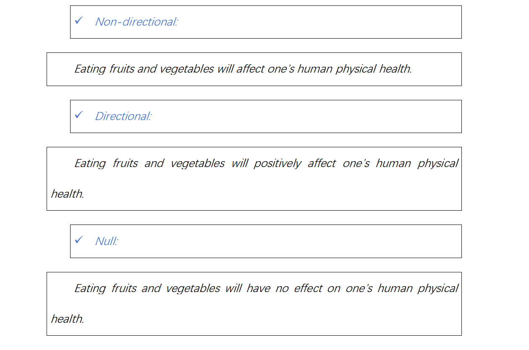Click "health." ending the Directional example sentence

pos(68,194)
